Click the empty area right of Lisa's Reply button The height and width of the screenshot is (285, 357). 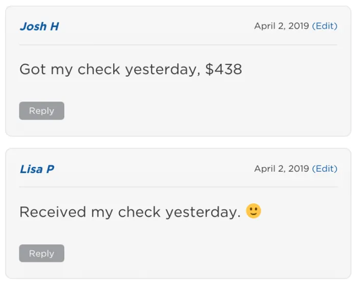point(204,253)
